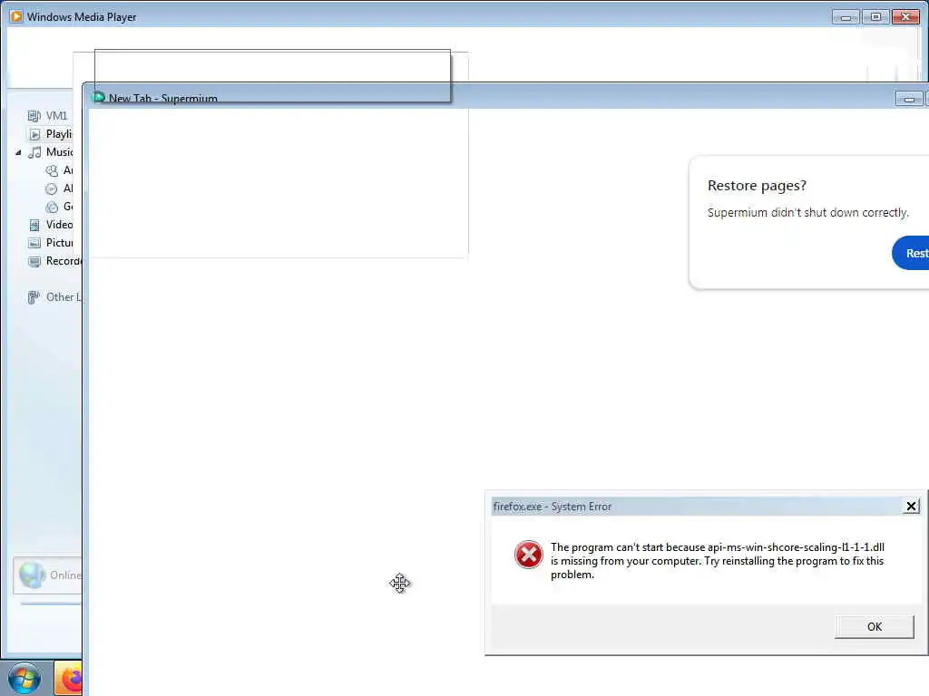The image size is (929, 696).
Task: Click the Windows Media Player title icon
Action: pos(16,16)
